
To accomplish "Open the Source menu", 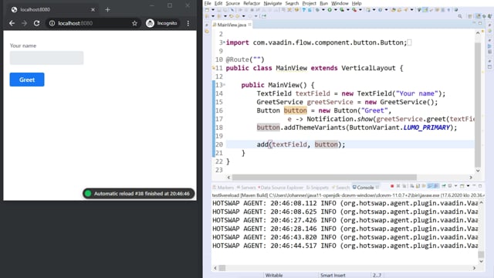I will click(x=233, y=3).
